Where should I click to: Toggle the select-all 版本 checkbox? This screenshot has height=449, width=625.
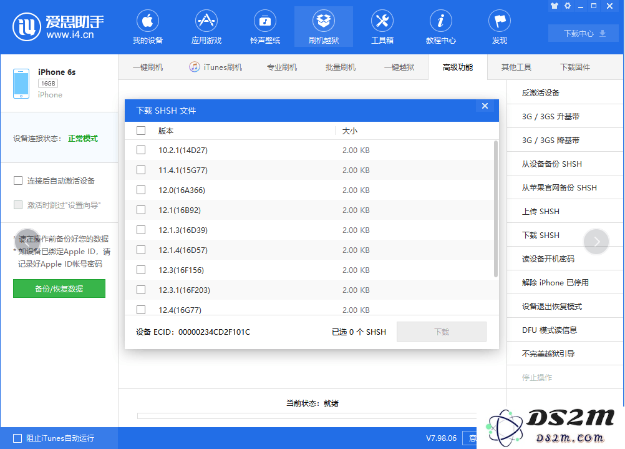coord(141,131)
